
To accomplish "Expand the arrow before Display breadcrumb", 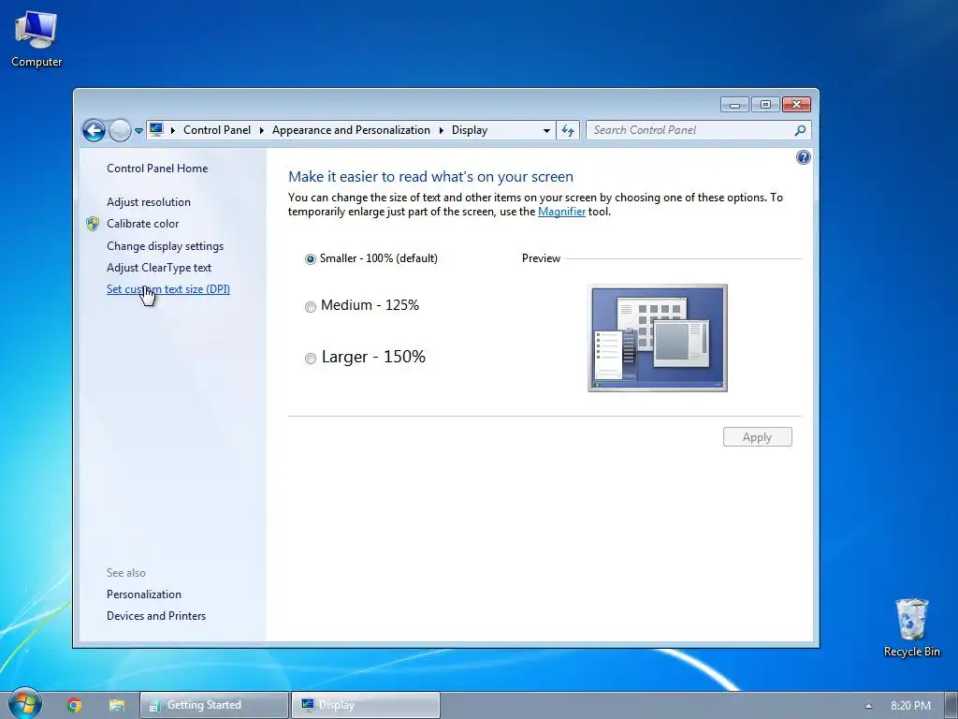I will (442, 130).
